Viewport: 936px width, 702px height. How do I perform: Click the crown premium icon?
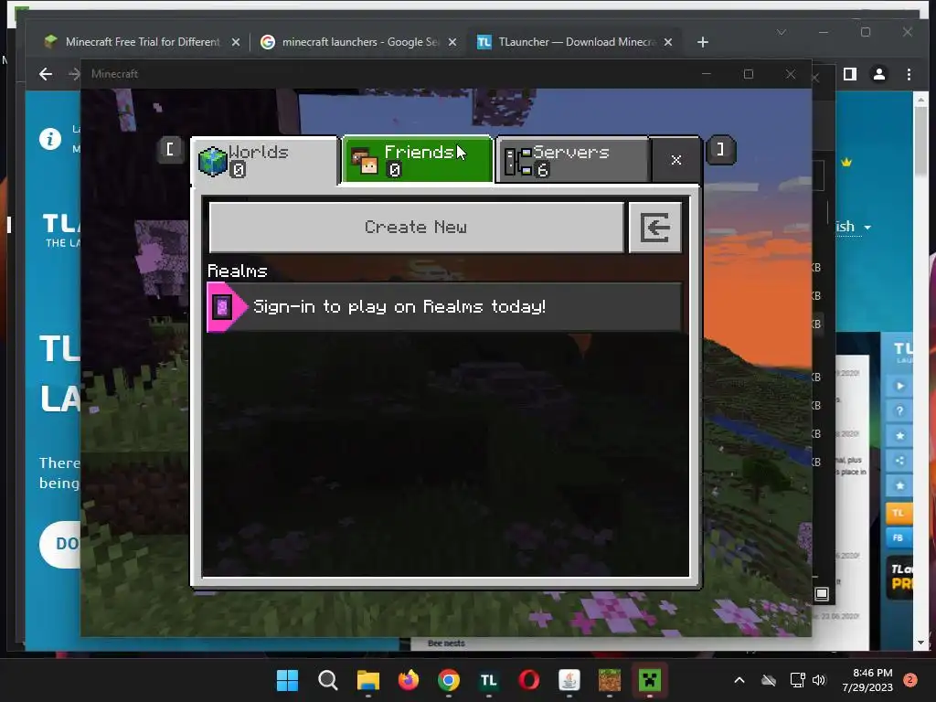(846, 162)
